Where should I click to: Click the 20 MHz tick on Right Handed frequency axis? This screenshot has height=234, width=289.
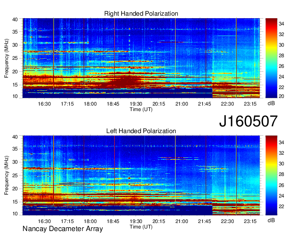[x=15, y=72]
